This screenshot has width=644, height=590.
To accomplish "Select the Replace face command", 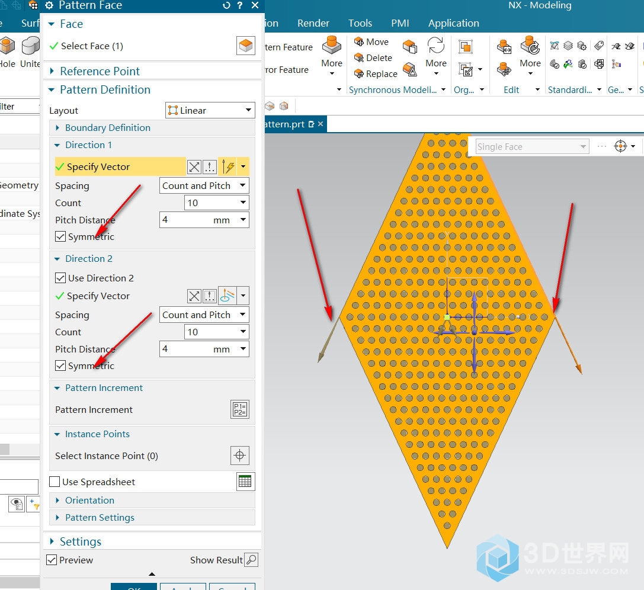I will tap(376, 74).
